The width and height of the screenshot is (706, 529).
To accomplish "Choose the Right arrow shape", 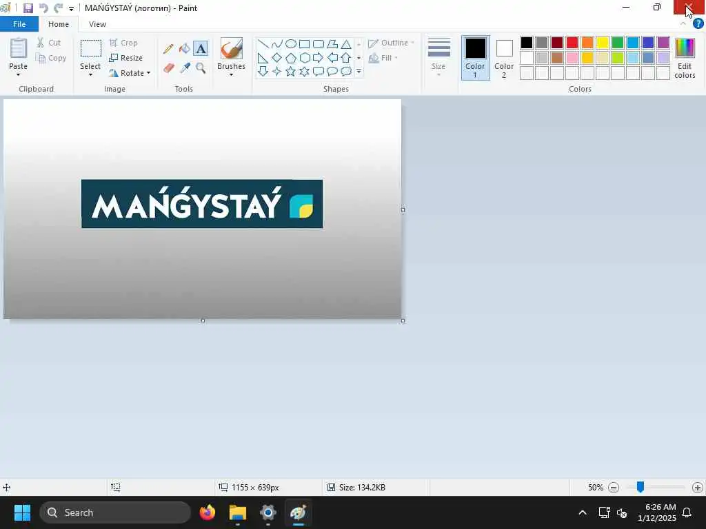I will coord(319,58).
